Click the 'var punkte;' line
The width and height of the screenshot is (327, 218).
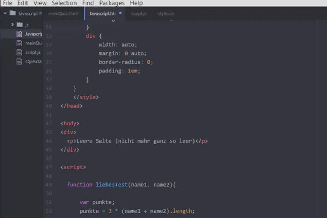tap(97, 202)
